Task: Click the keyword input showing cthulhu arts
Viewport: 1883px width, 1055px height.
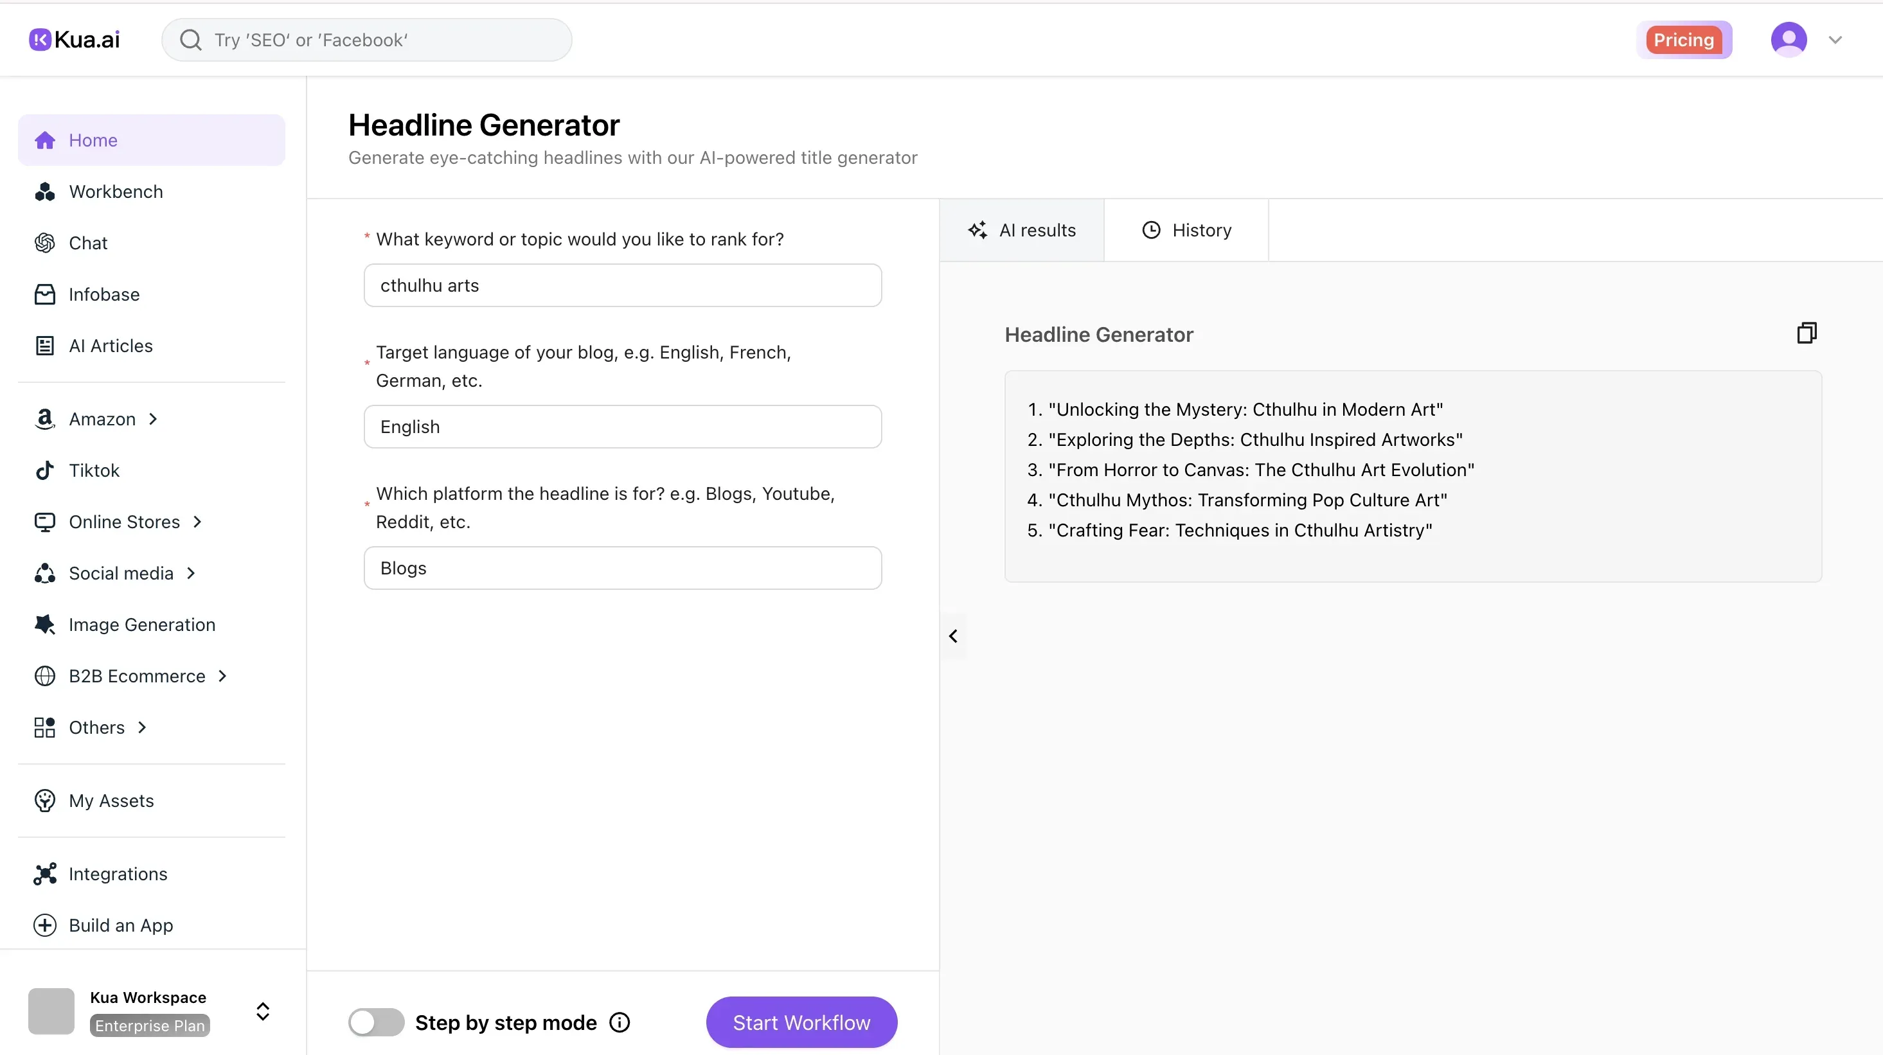Action: (x=621, y=285)
